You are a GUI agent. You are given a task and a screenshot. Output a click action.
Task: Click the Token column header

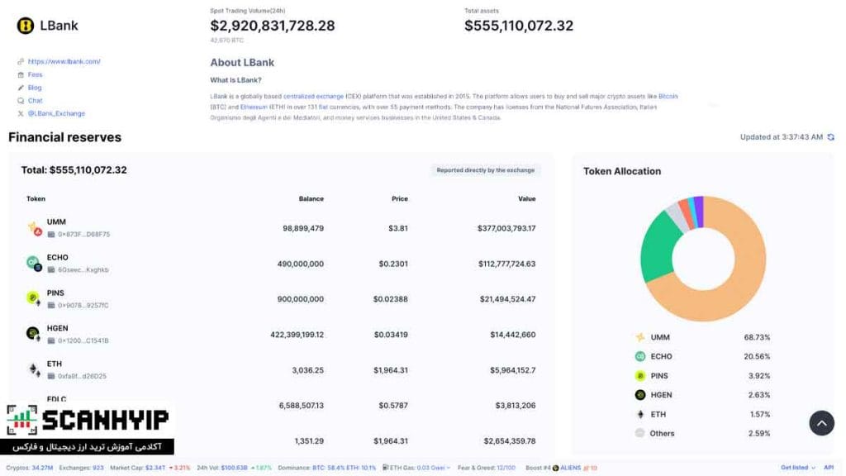[x=36, y=198]
